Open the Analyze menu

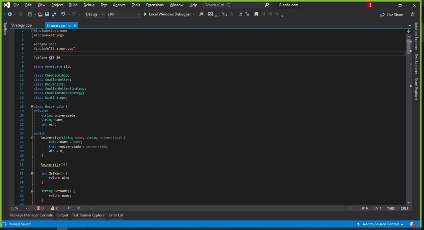[119, 5]
